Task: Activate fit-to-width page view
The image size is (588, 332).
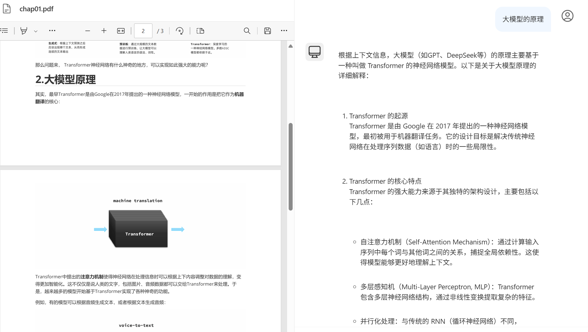Action: point(121,31)
